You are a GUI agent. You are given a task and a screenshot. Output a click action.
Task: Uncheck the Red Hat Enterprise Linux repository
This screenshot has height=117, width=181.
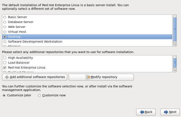(x=5, y=68)
